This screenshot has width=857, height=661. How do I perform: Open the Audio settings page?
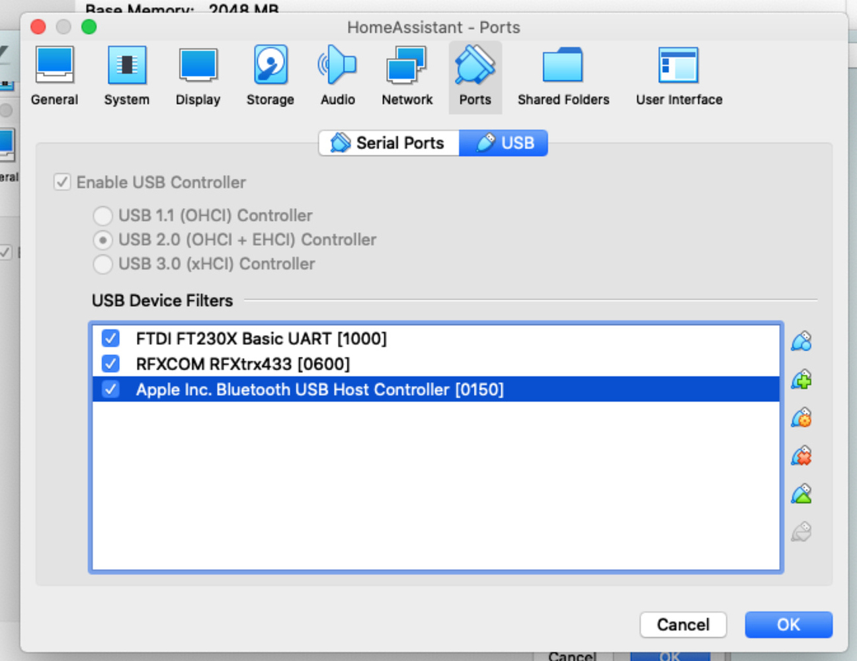click(x=337, y=75)
